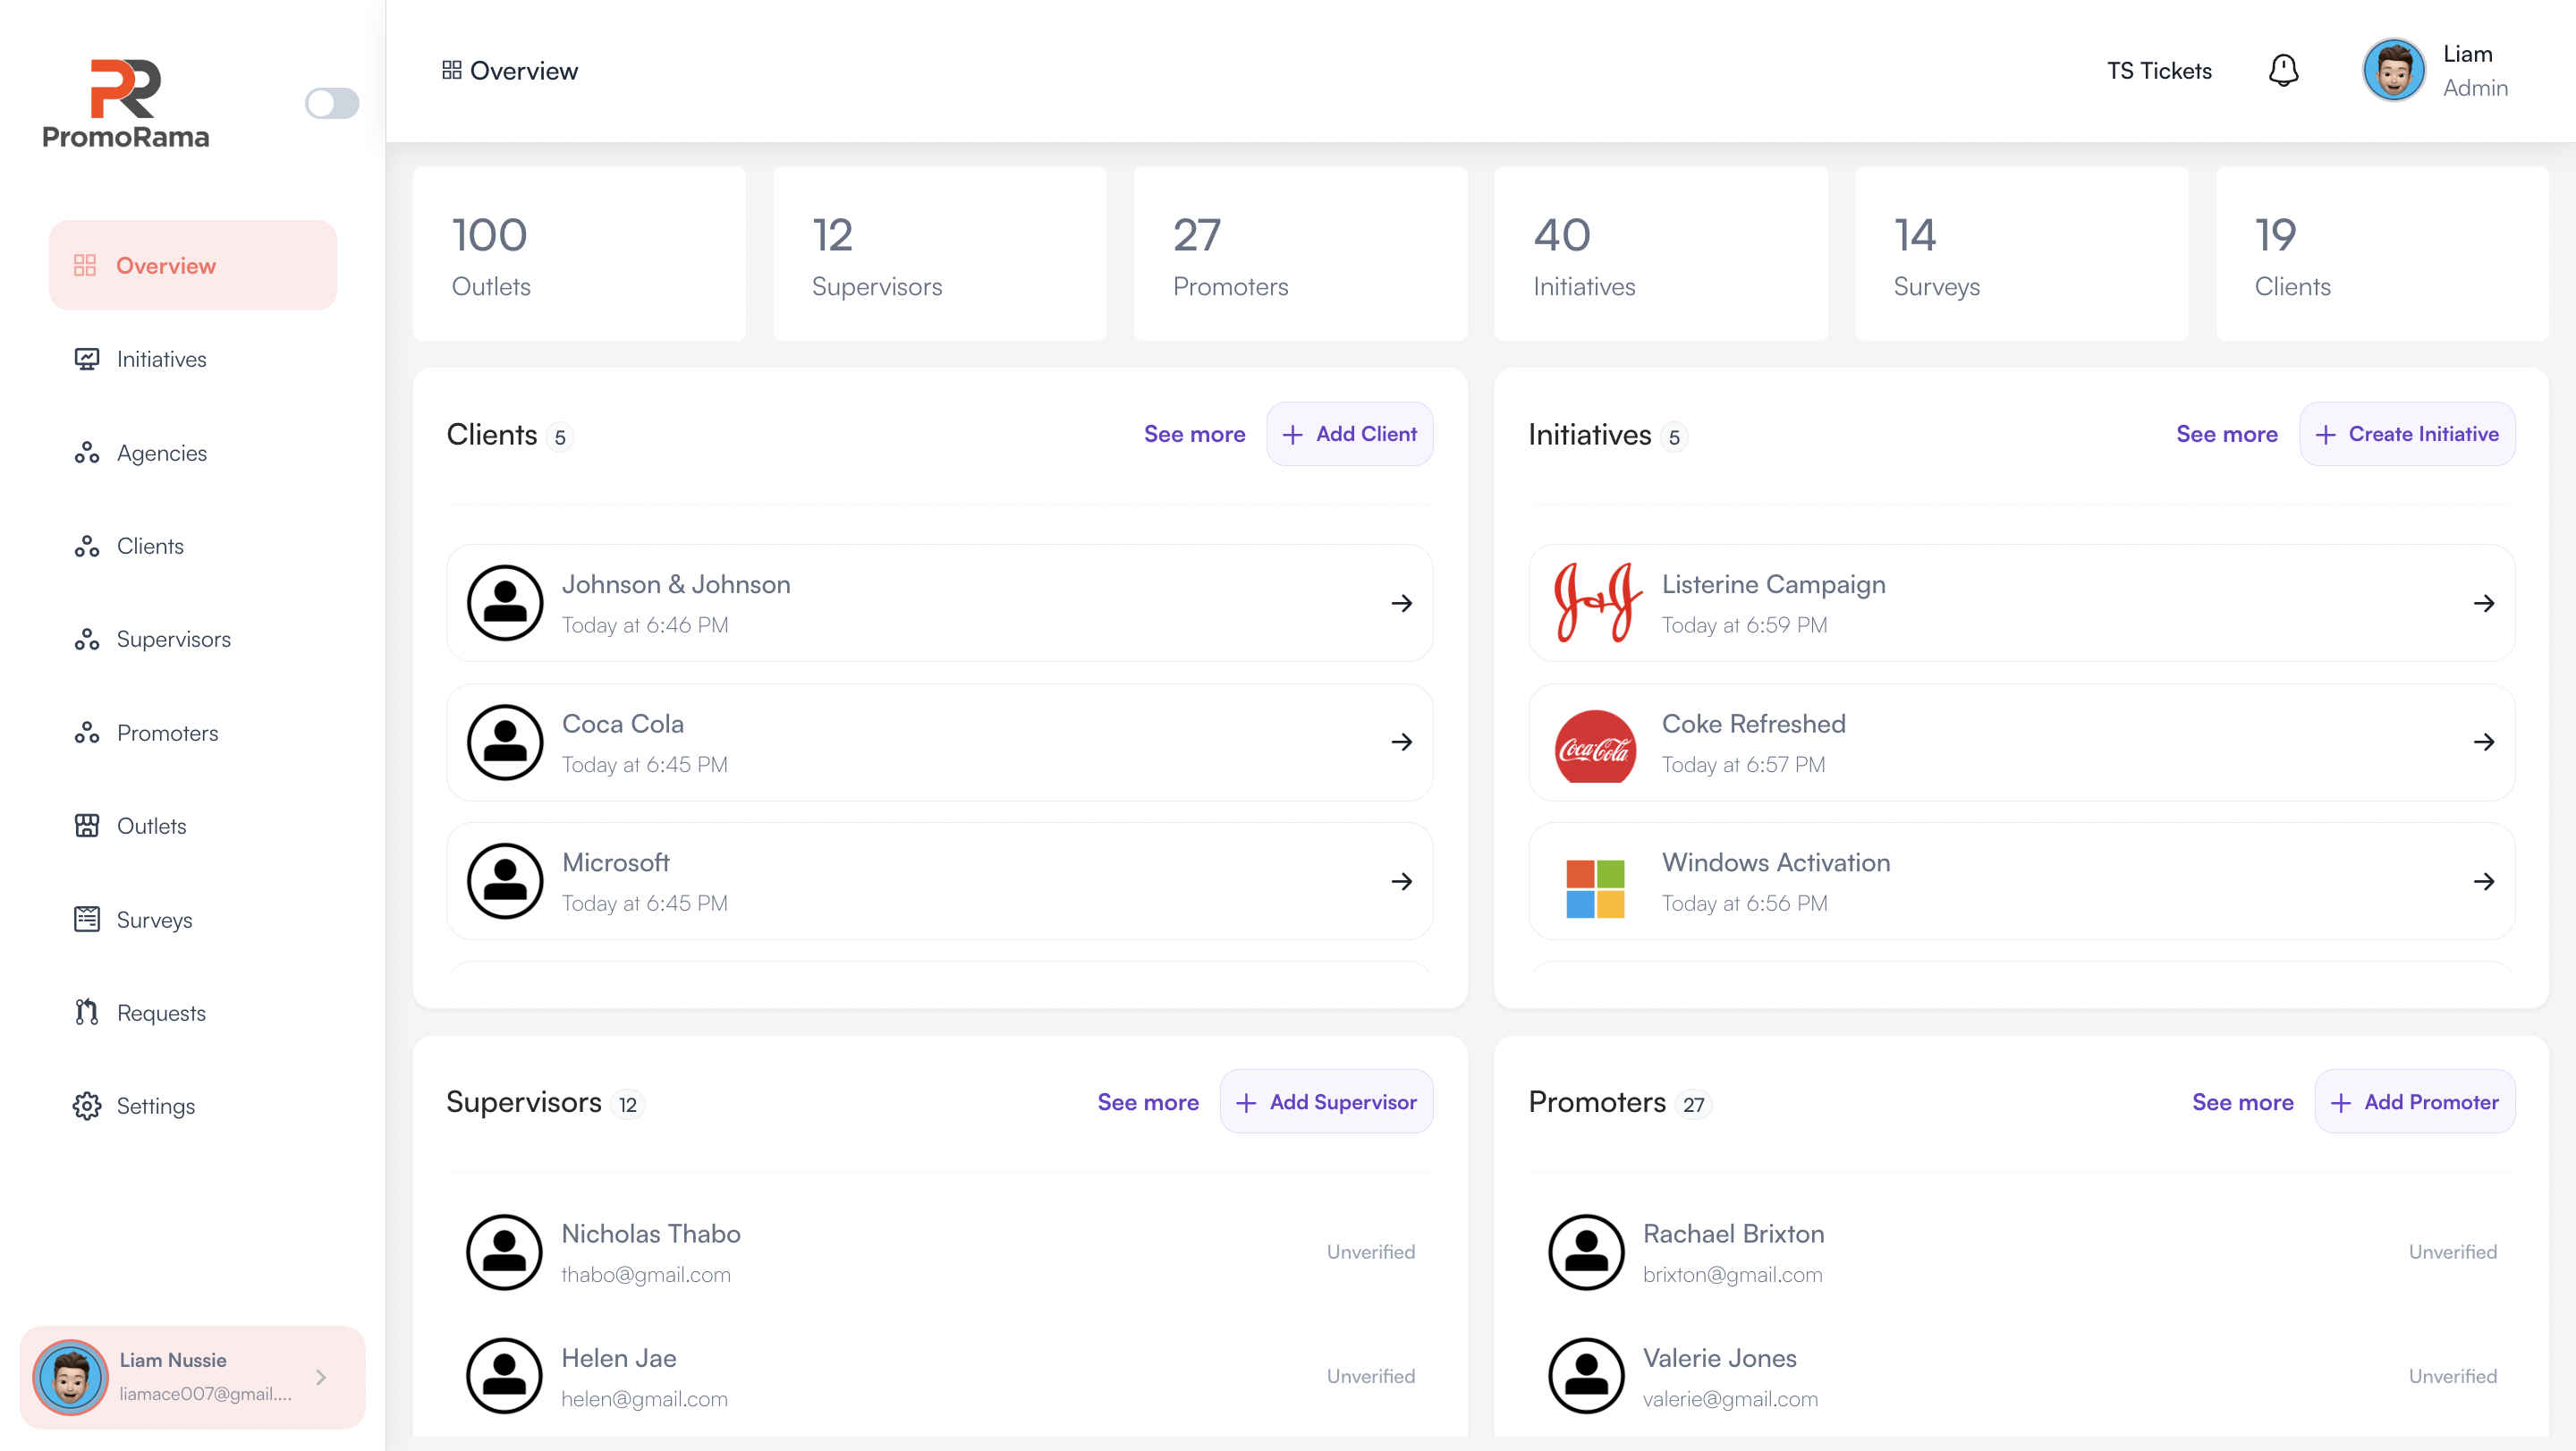
Task: Click Create Initiative button
Action: [x=2407, y=434]
